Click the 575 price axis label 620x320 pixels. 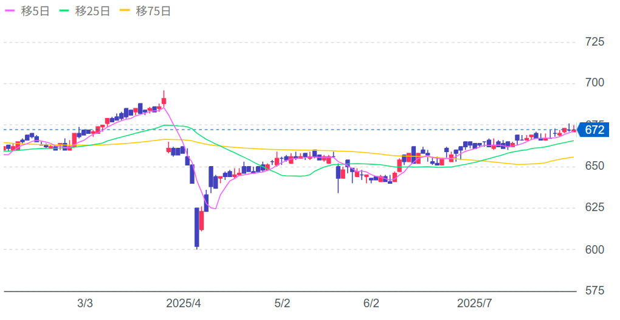click(x=594, y=291)
